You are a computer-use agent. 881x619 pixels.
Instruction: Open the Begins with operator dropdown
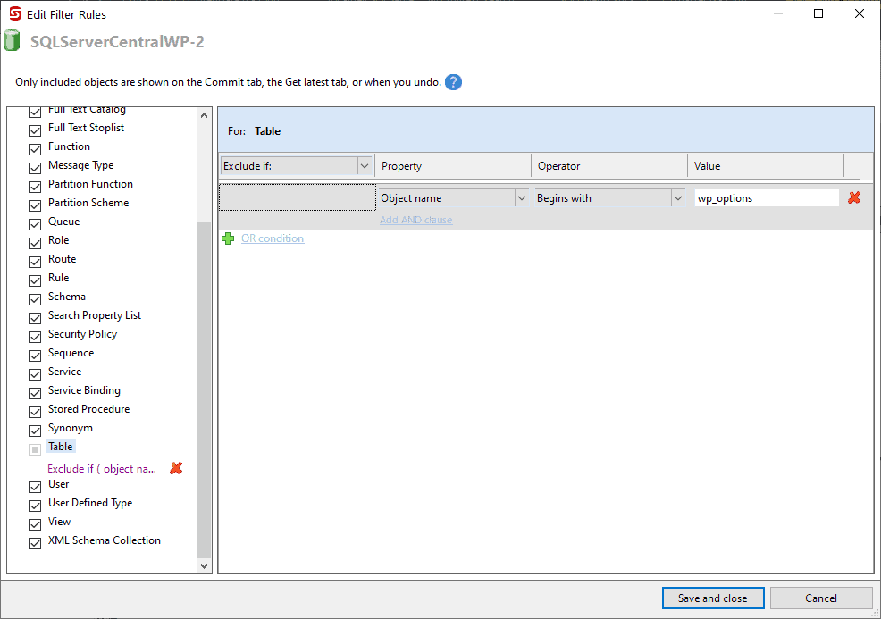[x=677, y=198]
